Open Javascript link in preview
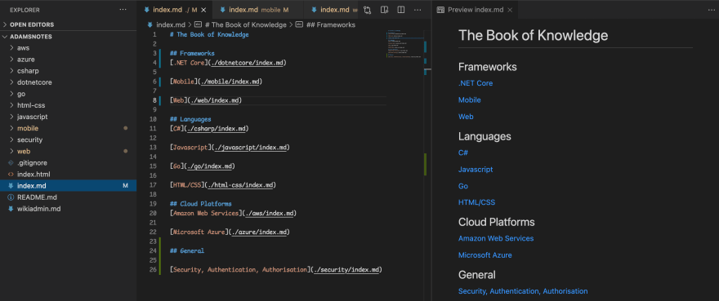 [x=476, y=170]
